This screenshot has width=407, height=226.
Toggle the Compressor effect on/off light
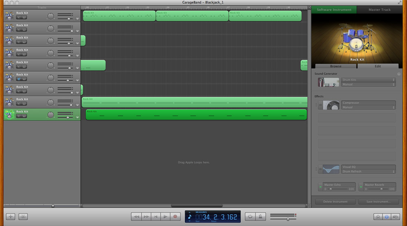click(320, 105)
